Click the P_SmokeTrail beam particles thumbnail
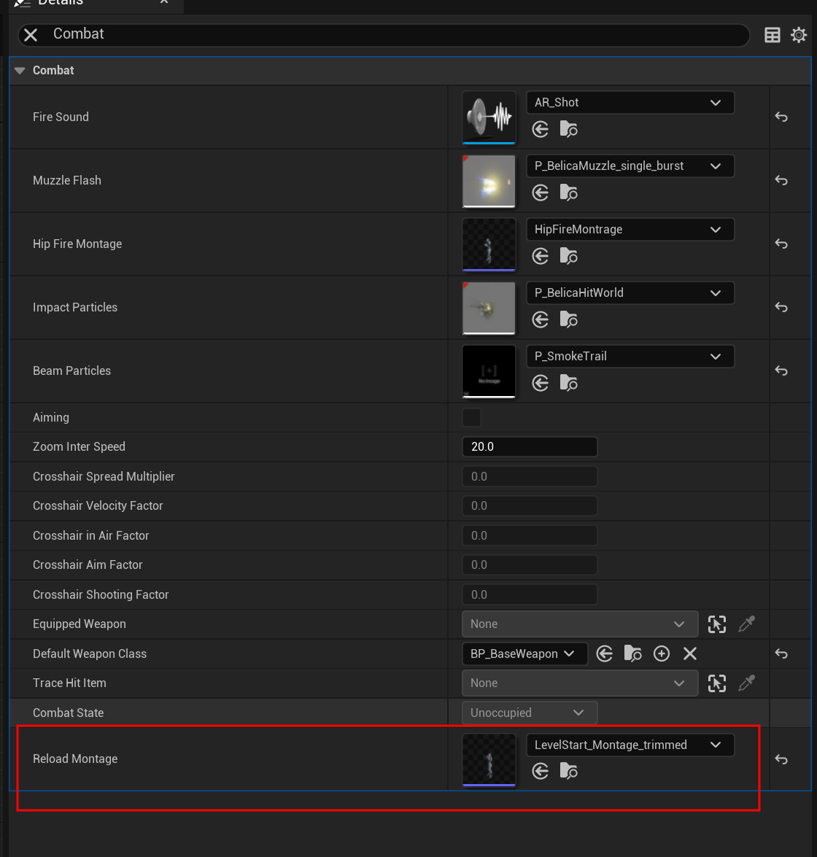The image size is (817, 857). 489,371
